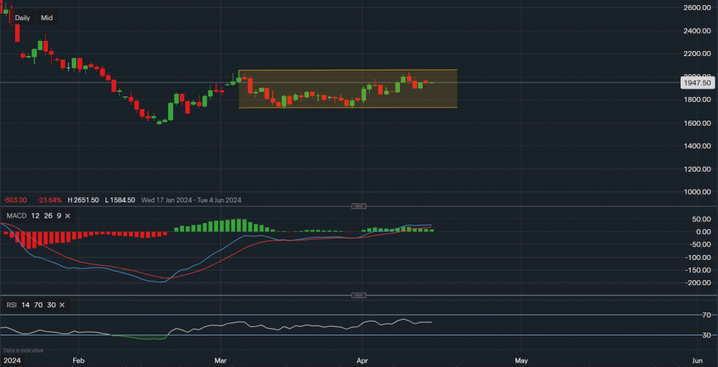Click the Mar label on the time axis
The image size is (718, 367).
point(220,358)
